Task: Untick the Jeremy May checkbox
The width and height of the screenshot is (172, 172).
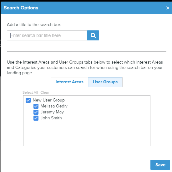Action: point(36,112)
